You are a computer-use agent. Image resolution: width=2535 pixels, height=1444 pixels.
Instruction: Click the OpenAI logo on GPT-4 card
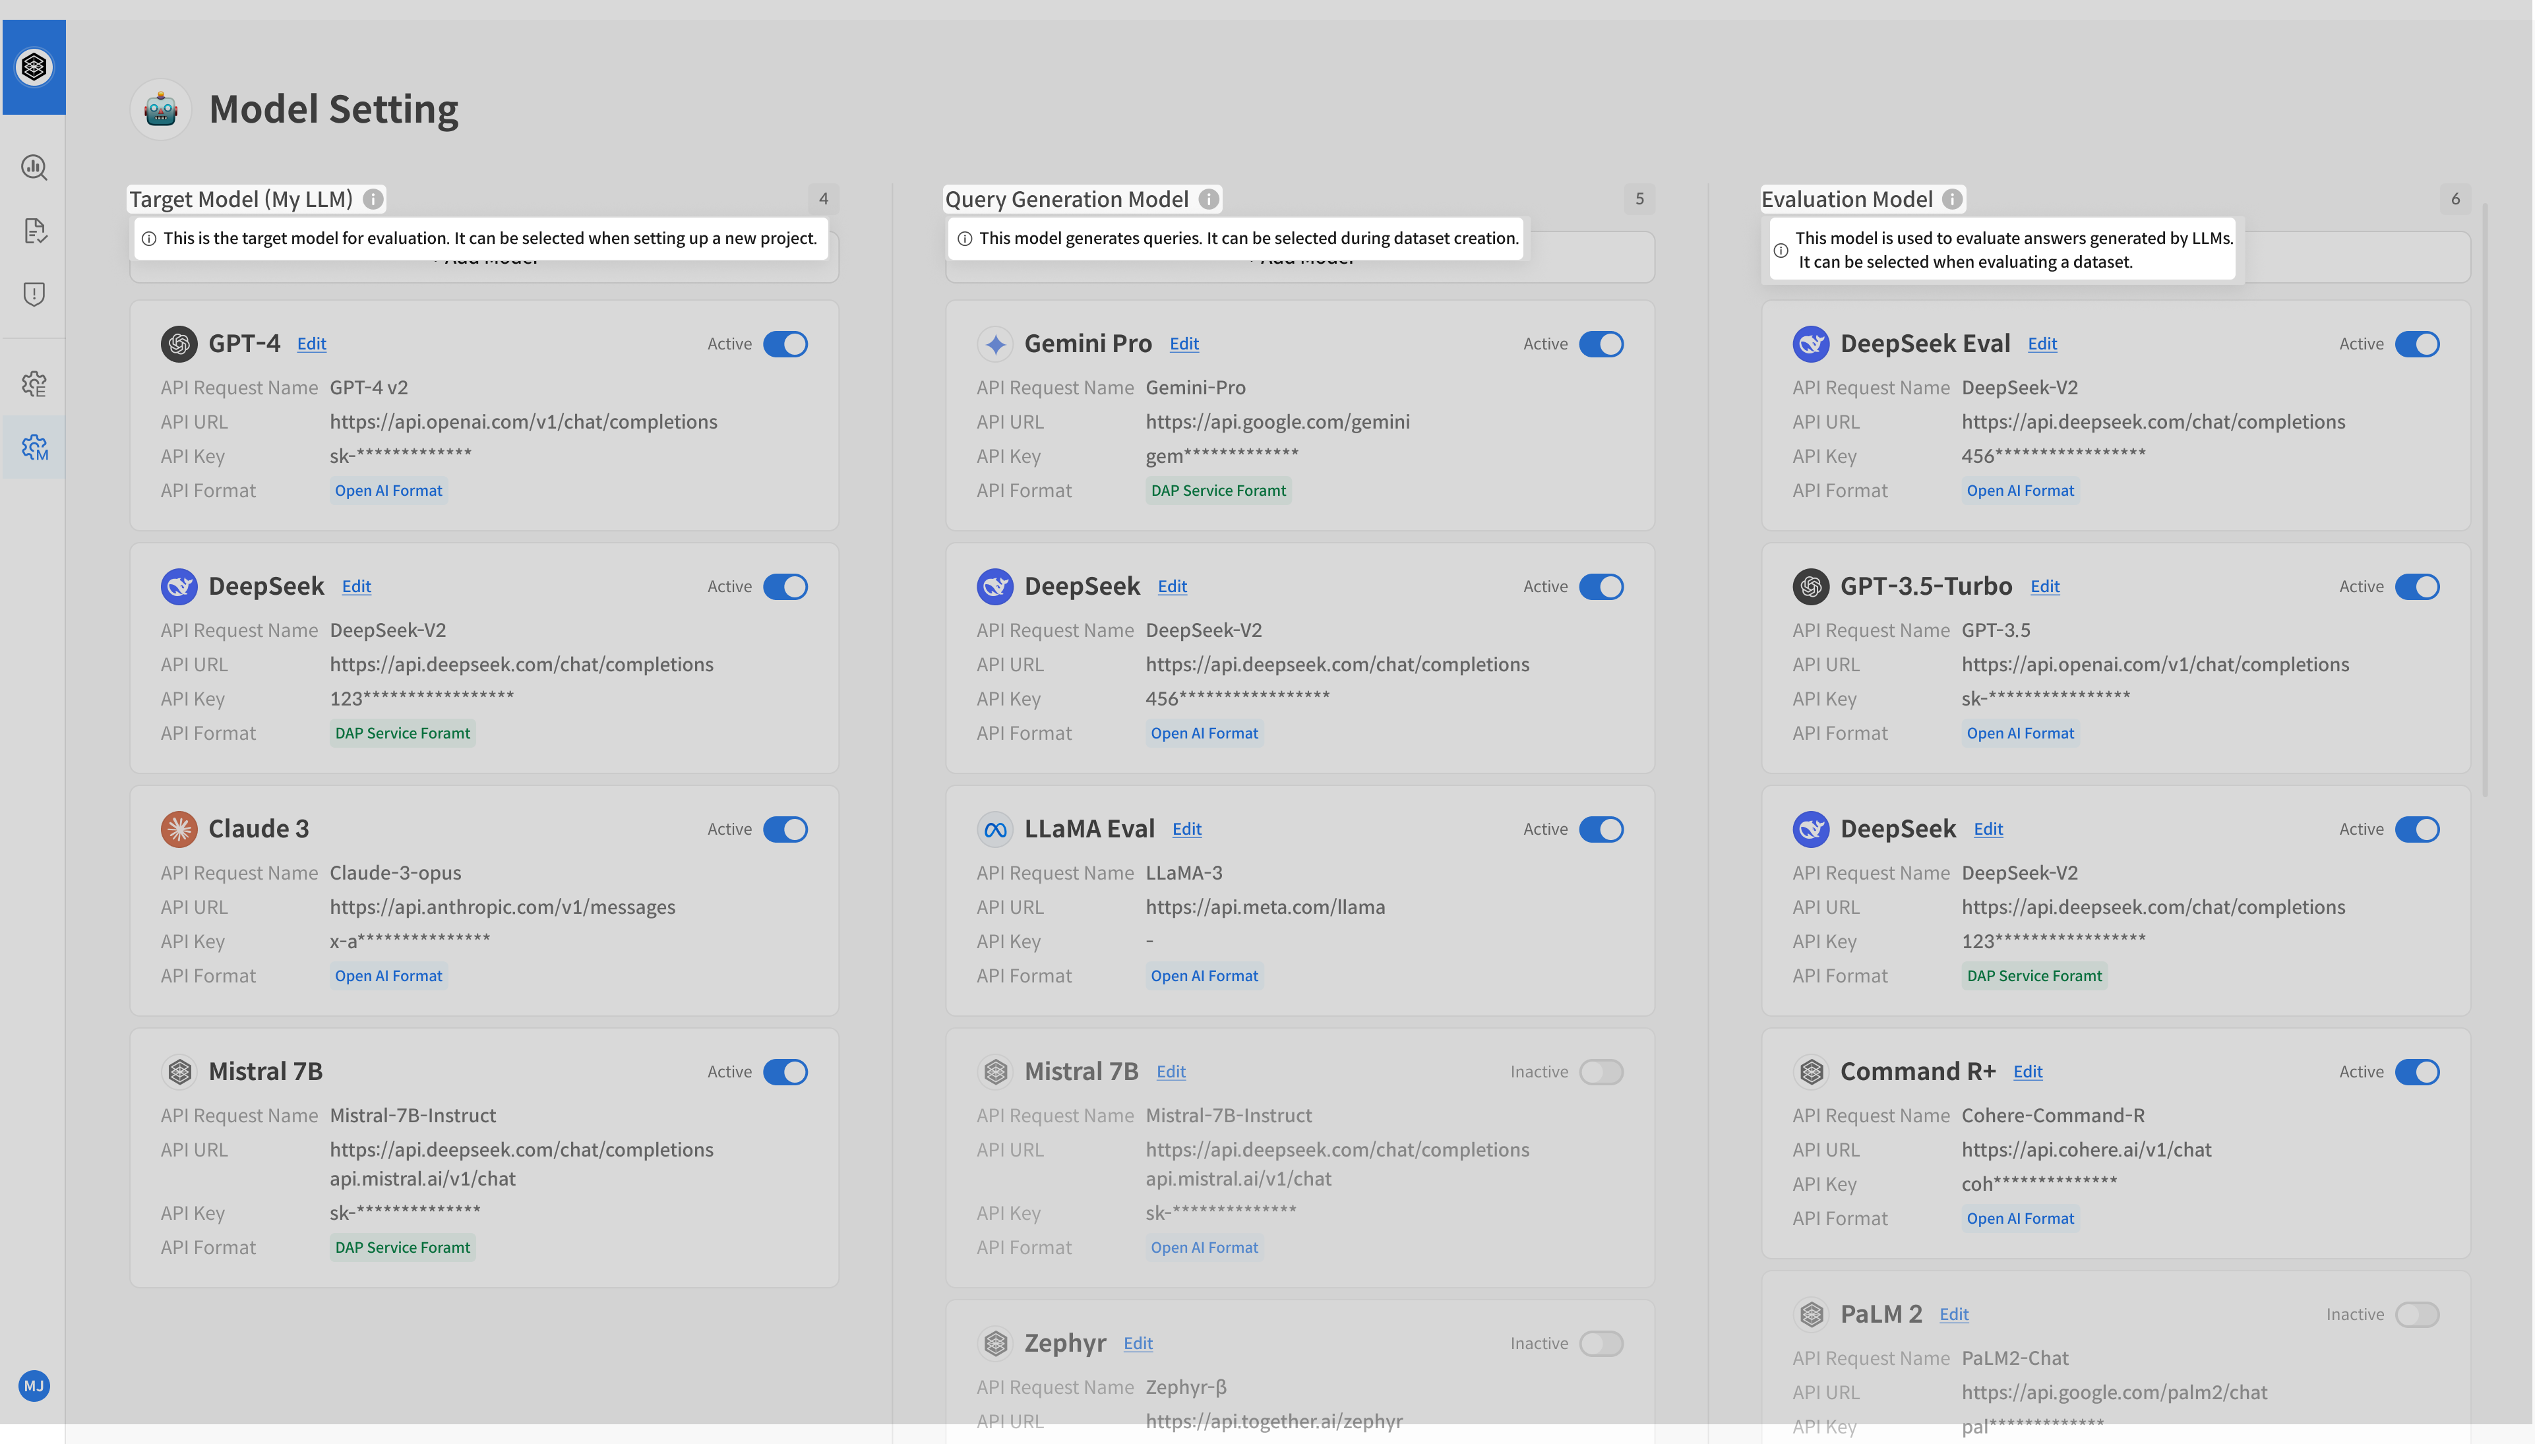[179, 344]
